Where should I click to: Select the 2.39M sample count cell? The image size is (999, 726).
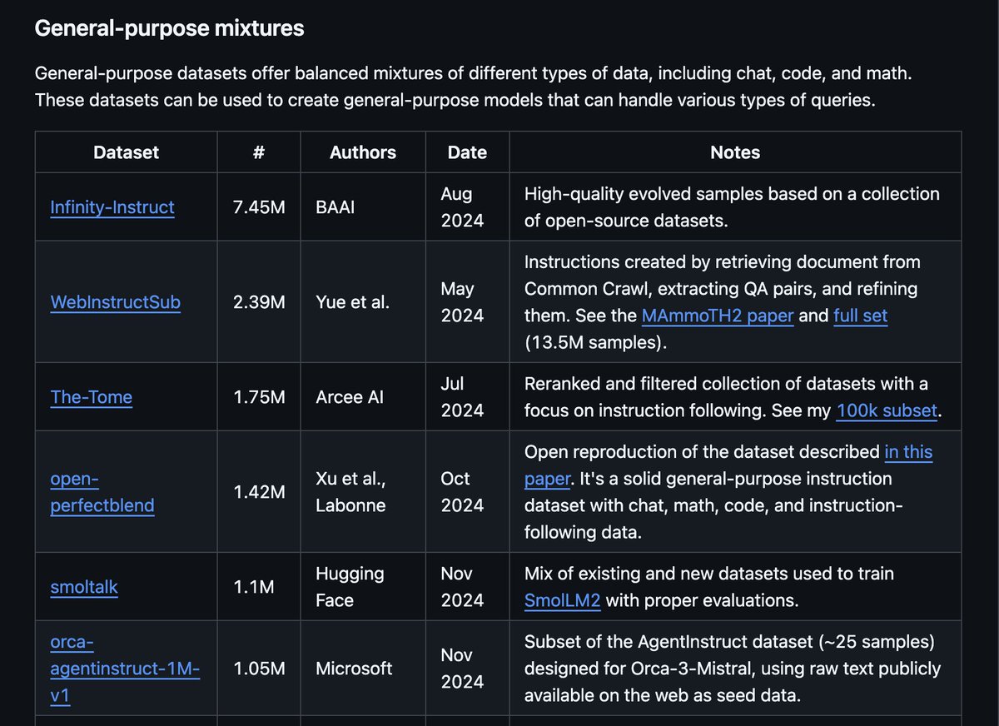point(259,302)
